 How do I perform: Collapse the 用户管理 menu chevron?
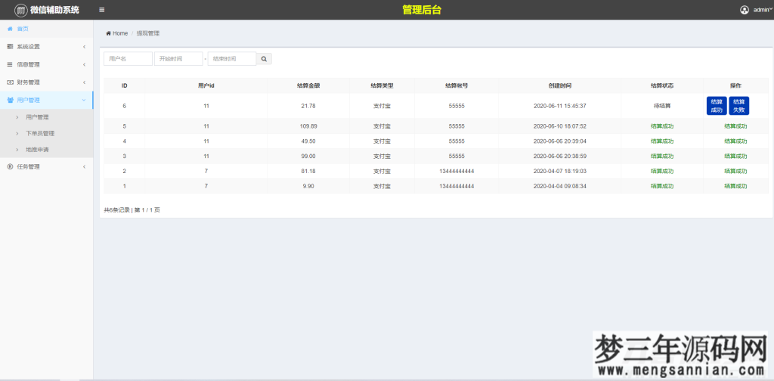(84, 100)
